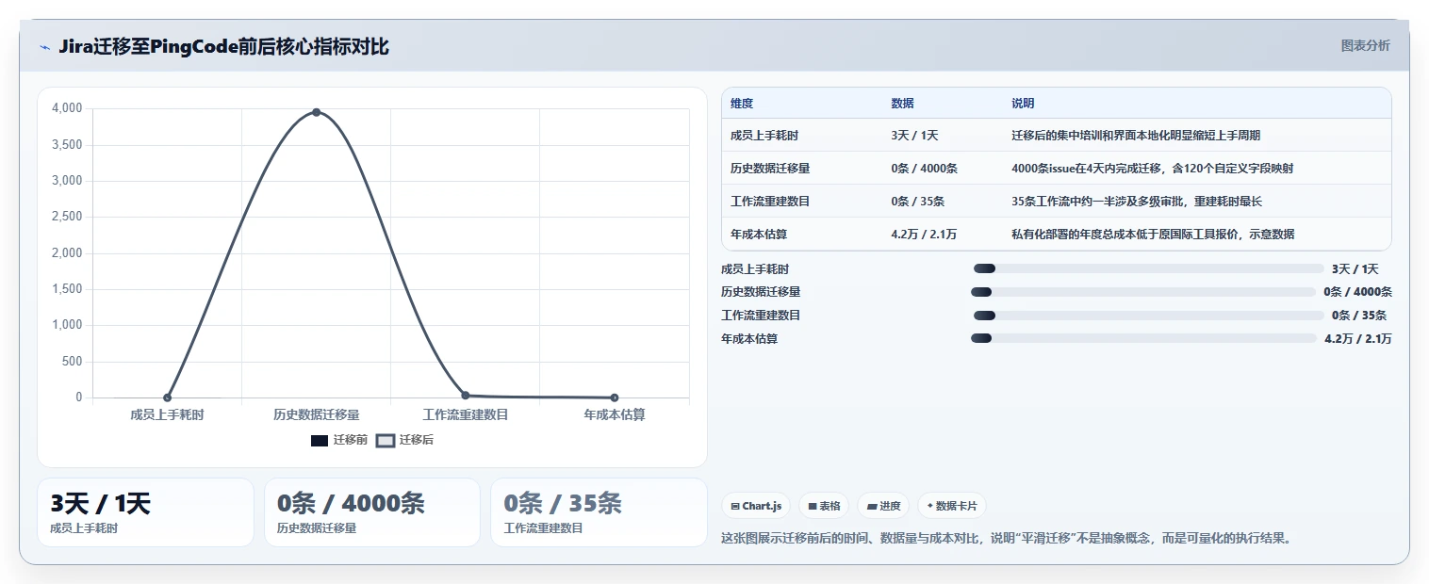
Task: Click x-axis label 历史数据迁移量
Action: coord(317,414)
